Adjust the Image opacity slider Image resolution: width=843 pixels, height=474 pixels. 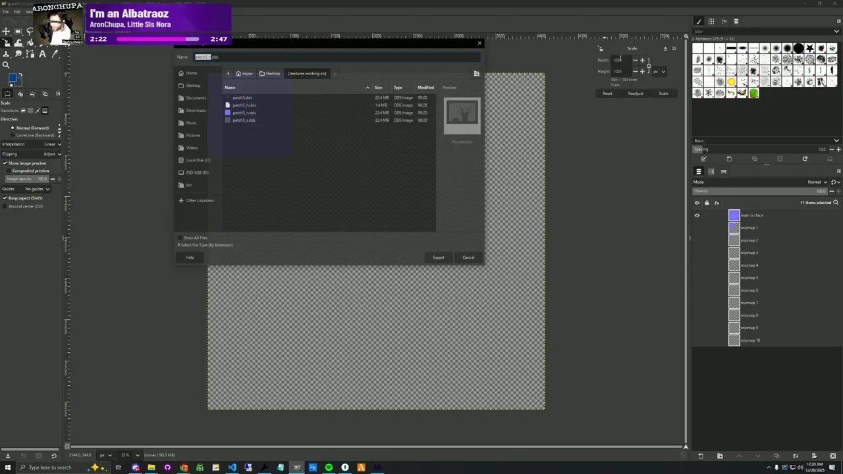28,179
